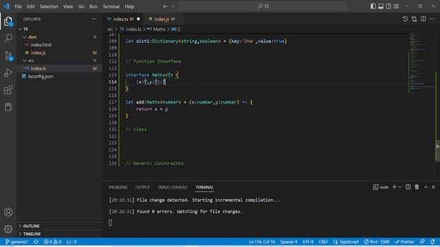
Task: Open the timeline history icon in editor toolbar
Action: pyautogui.click(x=405, y=19)
